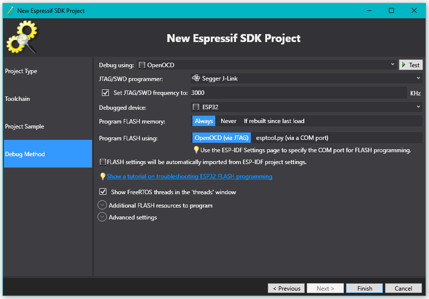The width and height of the screenshot is (429, 299).
Task: Select Always for Program FLASH memory
Action: pyautogui.click(x=204, y=121)
